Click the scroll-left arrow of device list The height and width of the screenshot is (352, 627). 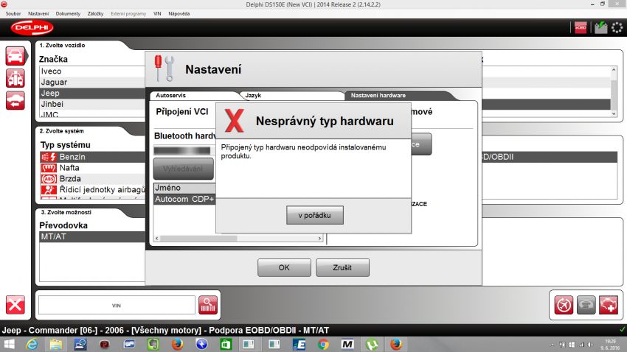tap(156, 239)
